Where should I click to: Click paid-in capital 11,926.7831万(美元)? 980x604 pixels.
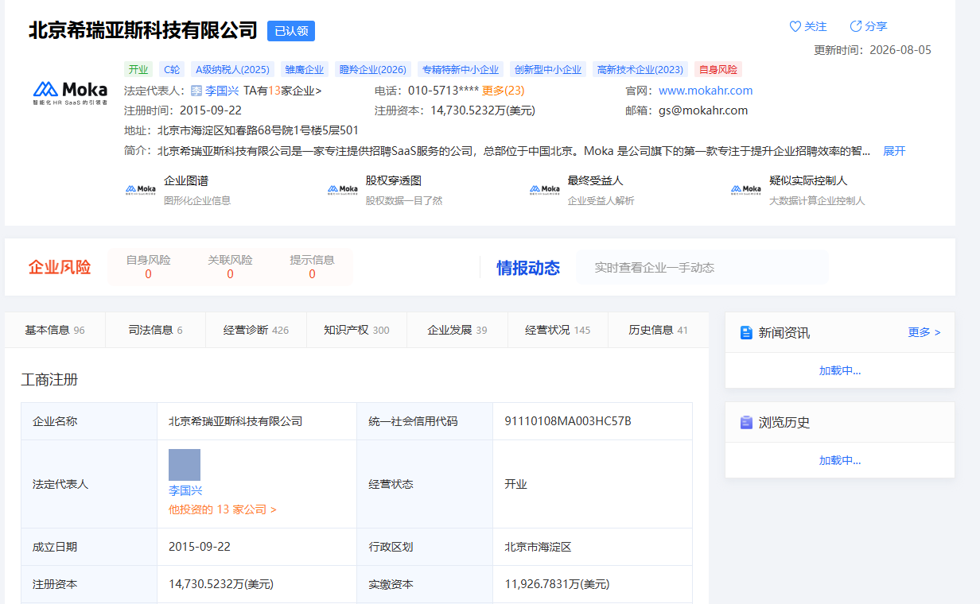(557, 584)
